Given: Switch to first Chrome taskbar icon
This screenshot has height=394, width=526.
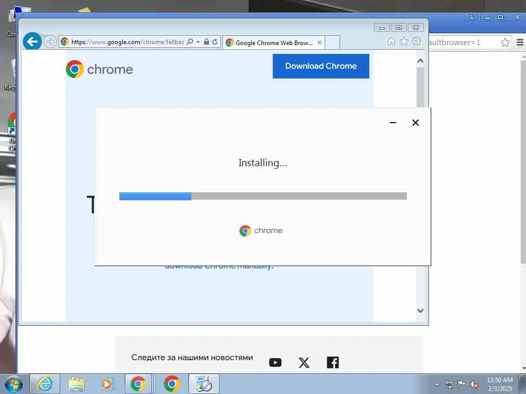Looking at the screenshot, I should (x=139, y=384).
